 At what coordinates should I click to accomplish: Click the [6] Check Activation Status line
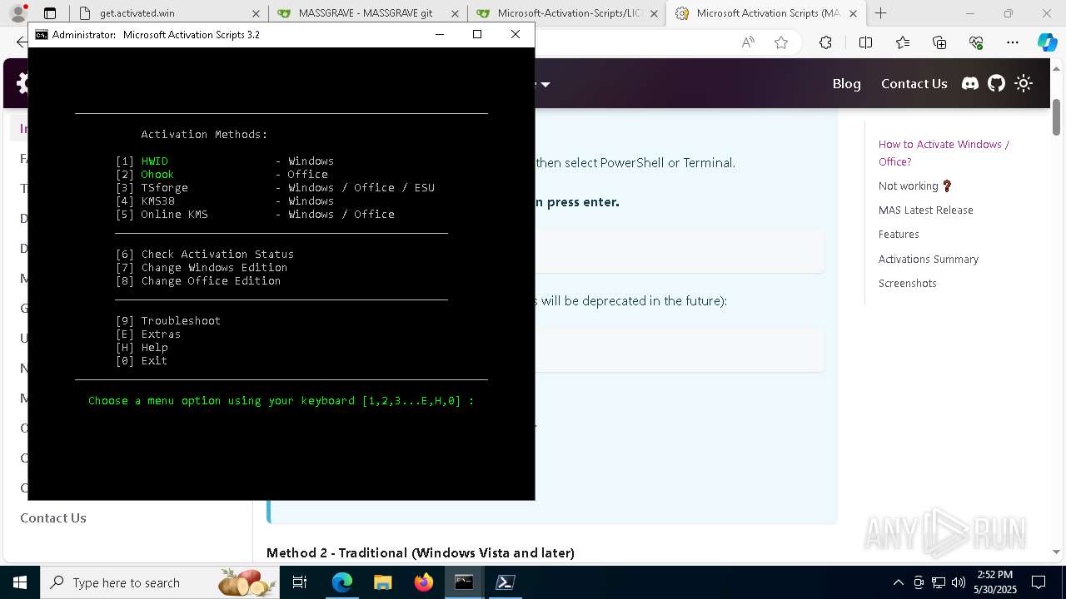205,254
